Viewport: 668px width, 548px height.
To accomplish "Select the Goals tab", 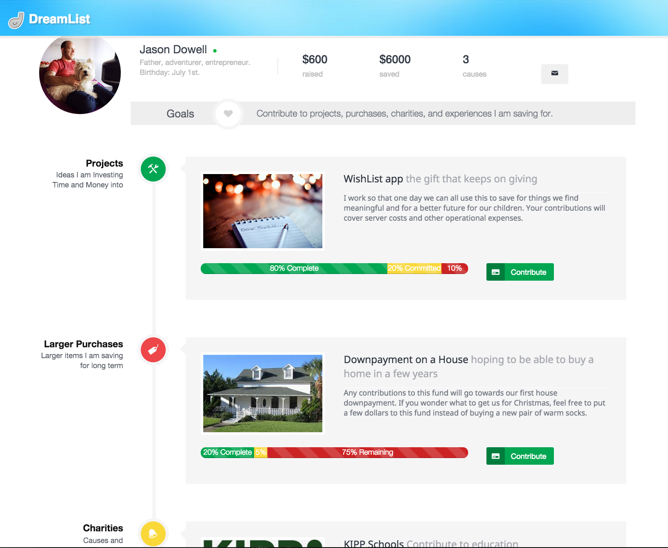I will click(180, 114).
